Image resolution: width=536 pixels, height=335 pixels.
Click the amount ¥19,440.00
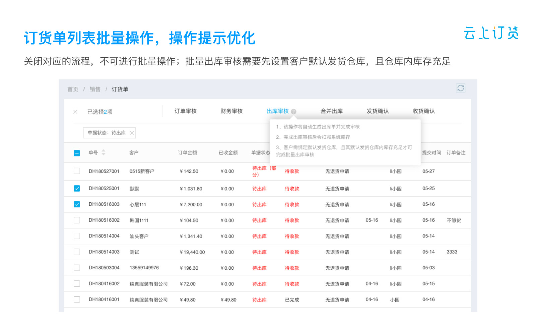pyautogui.click(x=192, y=252)
